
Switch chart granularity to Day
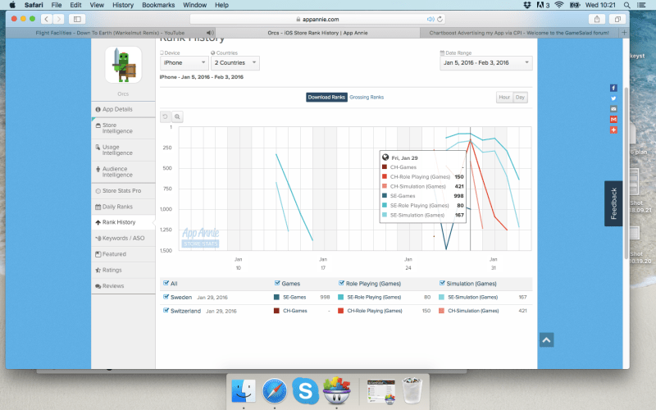(520, 97)
